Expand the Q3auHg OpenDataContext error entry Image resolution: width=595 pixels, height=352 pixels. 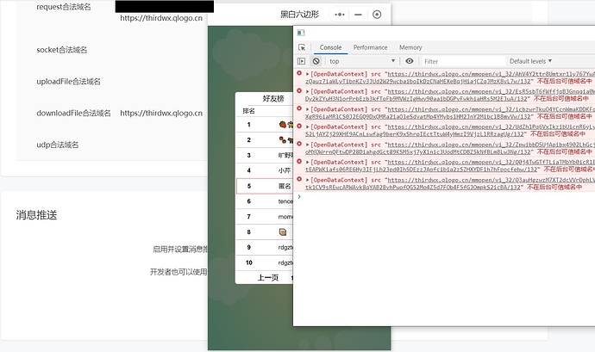tap(307, 180)
